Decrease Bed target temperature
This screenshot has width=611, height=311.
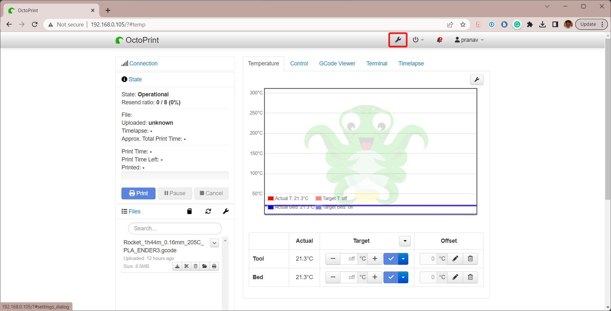(x=333, y=277)
